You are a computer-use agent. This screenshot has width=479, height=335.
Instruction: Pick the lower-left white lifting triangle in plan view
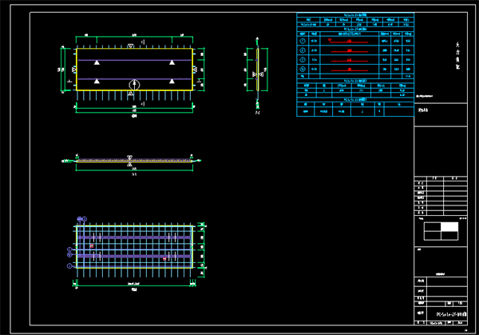[x=97, y=81]
